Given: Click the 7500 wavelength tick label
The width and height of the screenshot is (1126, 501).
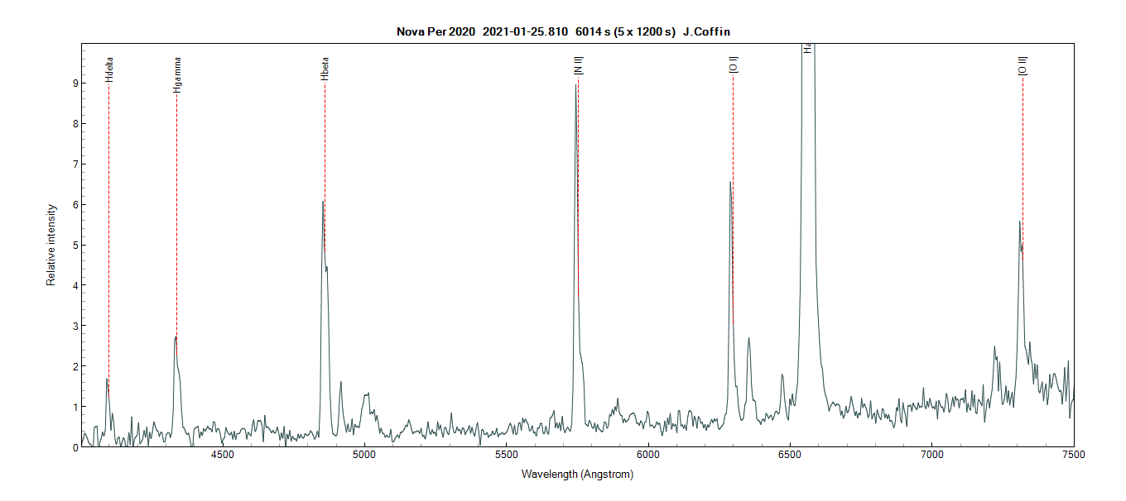Looking at the screenshot, I should click(x=1074, y=455).
